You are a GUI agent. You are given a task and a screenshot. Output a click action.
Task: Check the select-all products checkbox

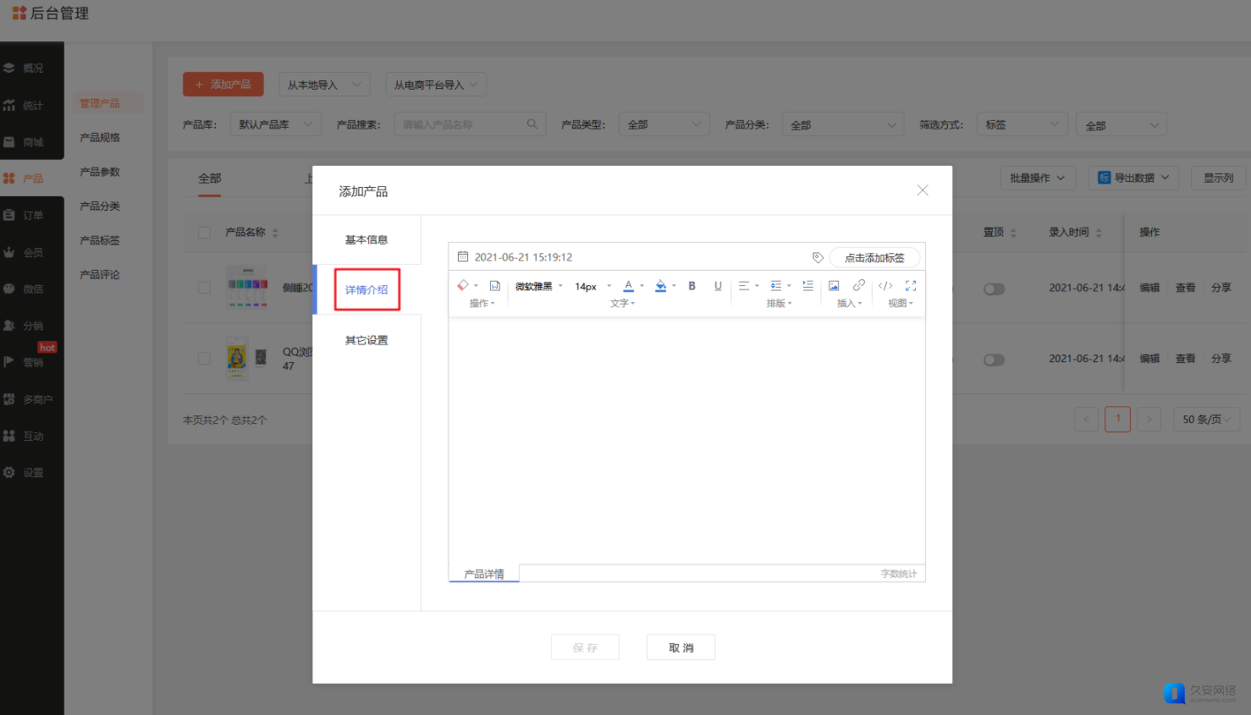click(204, 233)
